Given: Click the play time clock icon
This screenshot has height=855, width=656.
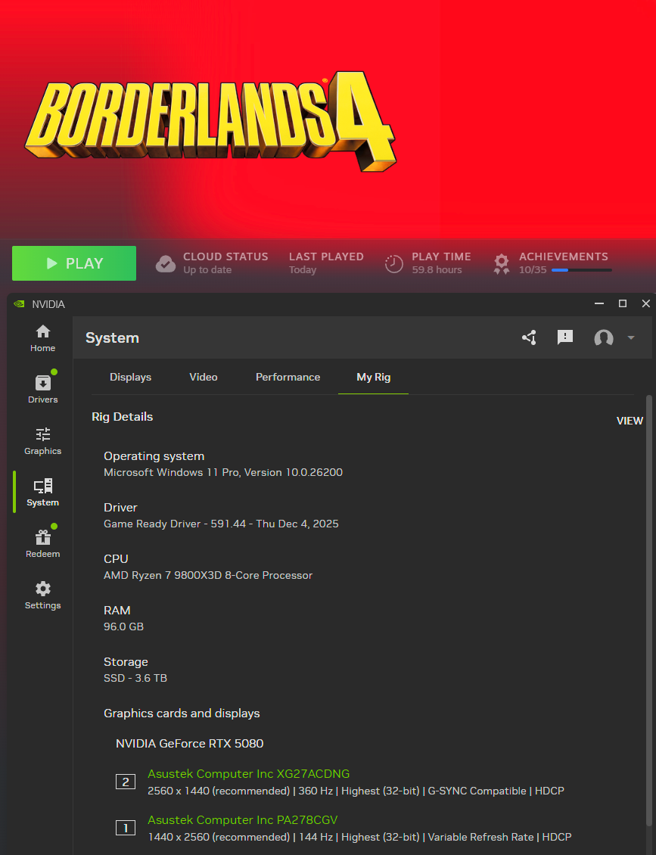Looking at the screenshot, I should pos(393,264).
